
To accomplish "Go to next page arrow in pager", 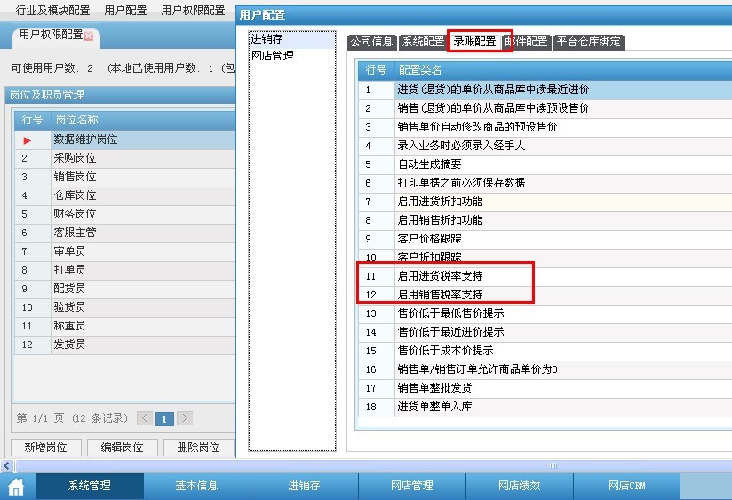I will [x=185, y=417].
